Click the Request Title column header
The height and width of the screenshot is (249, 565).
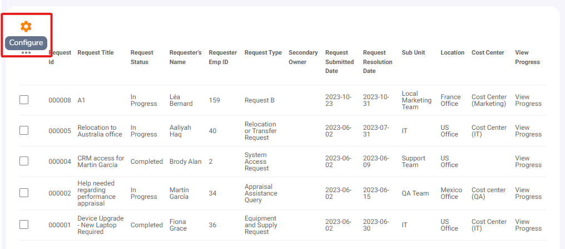pyautogui.click(x=96, y=53)
